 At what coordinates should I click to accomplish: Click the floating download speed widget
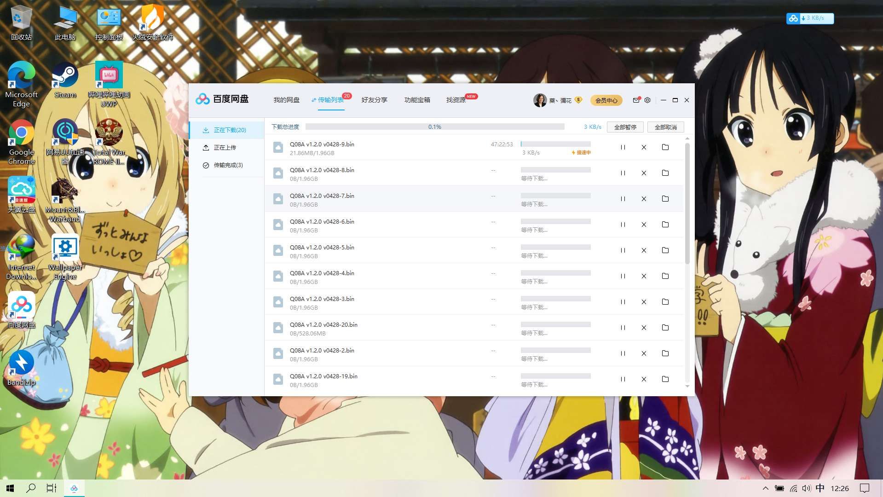tap(810, 18)
